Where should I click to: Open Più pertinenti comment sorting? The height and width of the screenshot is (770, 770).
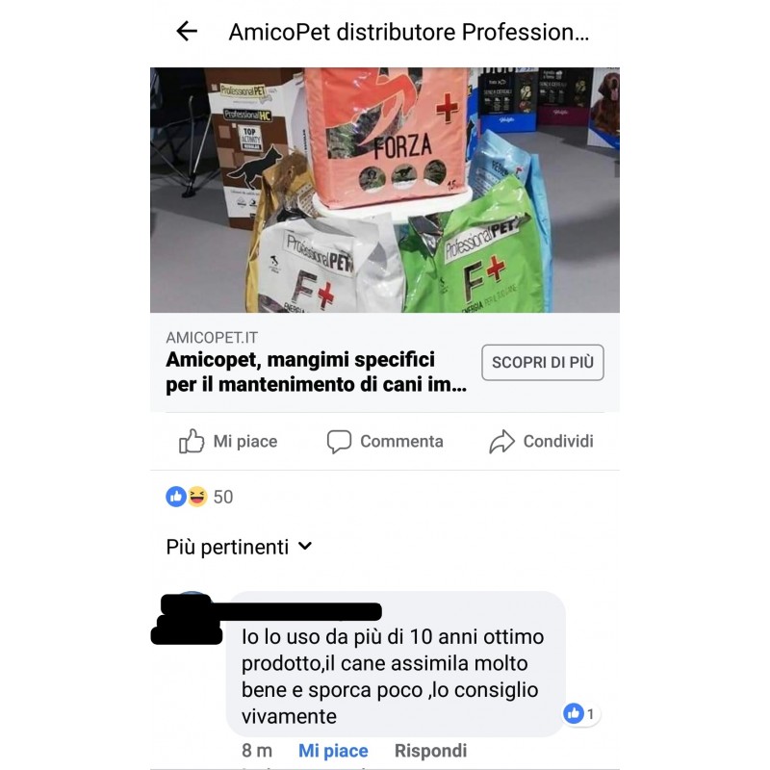[x=239, y=547]
